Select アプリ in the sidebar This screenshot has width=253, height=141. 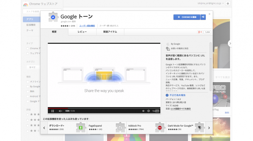32,19
